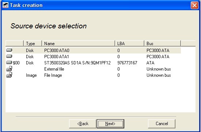Click LBA value 0 in PC3000 ATA1 row
This screenshot has height=132, width=201.
point(118,57)
